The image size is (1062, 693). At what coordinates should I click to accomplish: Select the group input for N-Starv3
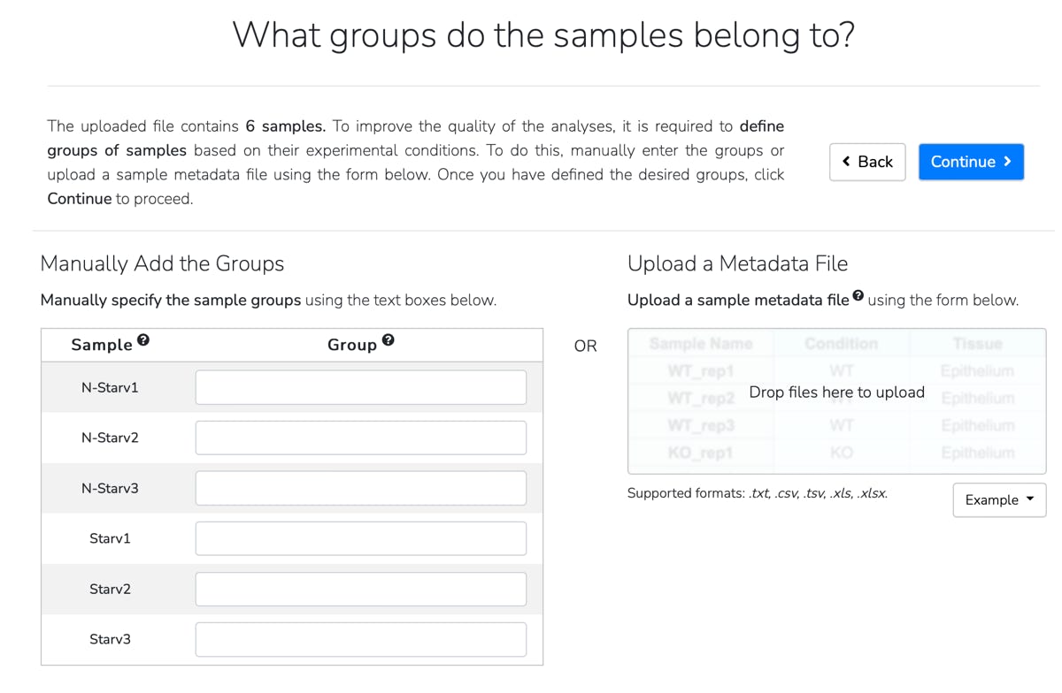(361, 489)
